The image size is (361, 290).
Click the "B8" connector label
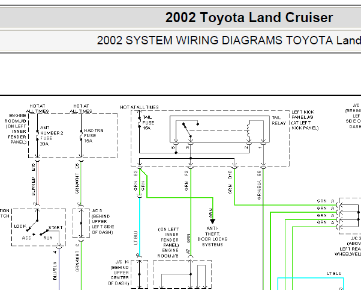click(x=259, y=173)
